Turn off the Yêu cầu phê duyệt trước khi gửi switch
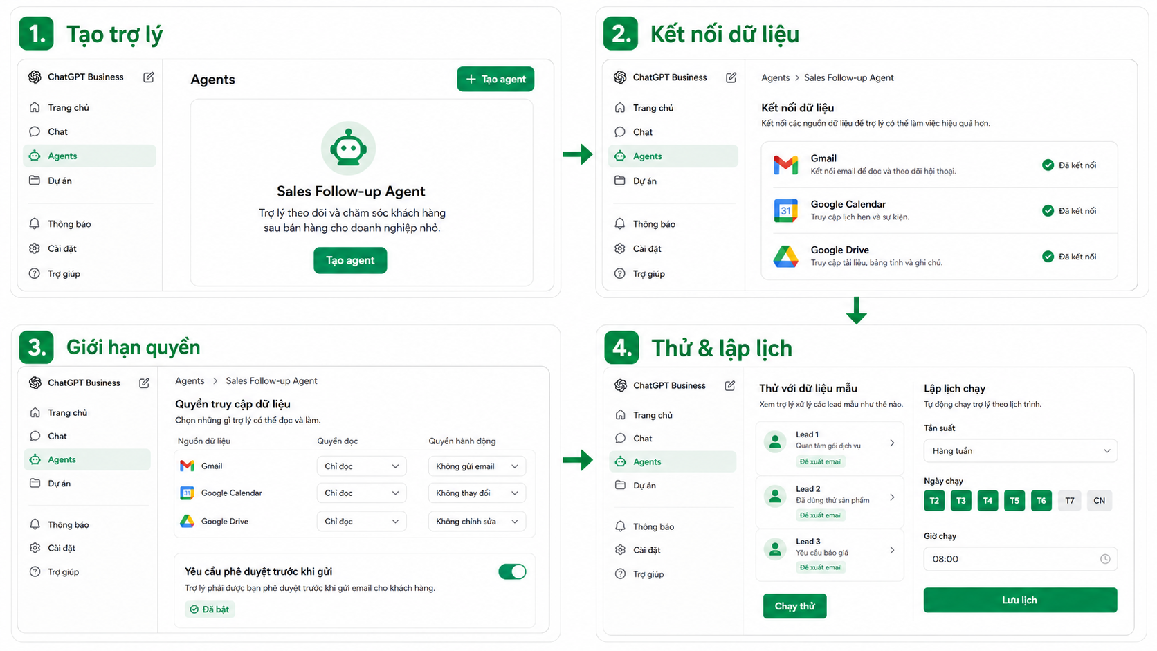Viewport: 1157px width, 651px height. click(x=512, y=571)
